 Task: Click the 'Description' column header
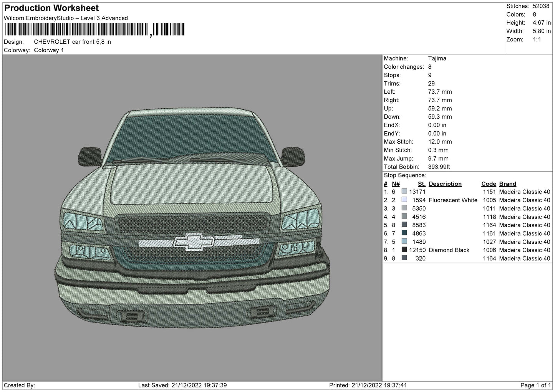tap(445, 184)
